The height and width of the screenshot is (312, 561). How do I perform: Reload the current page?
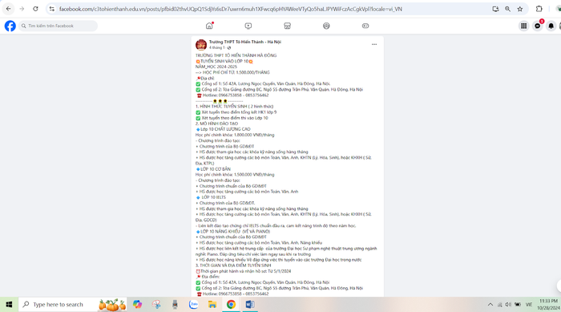coord(35,9)
